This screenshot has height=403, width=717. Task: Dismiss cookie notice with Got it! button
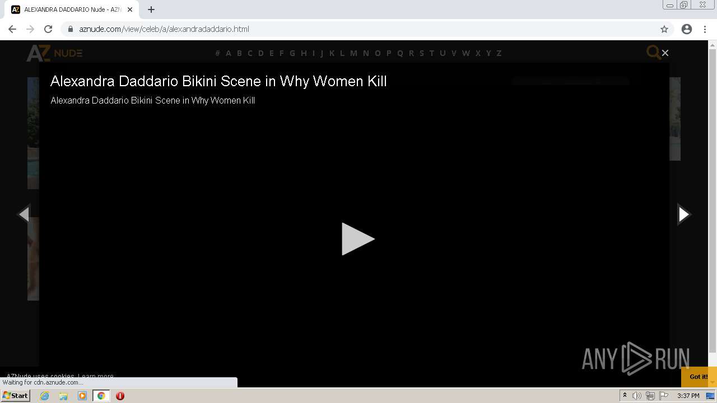click(x=699, y=377)
